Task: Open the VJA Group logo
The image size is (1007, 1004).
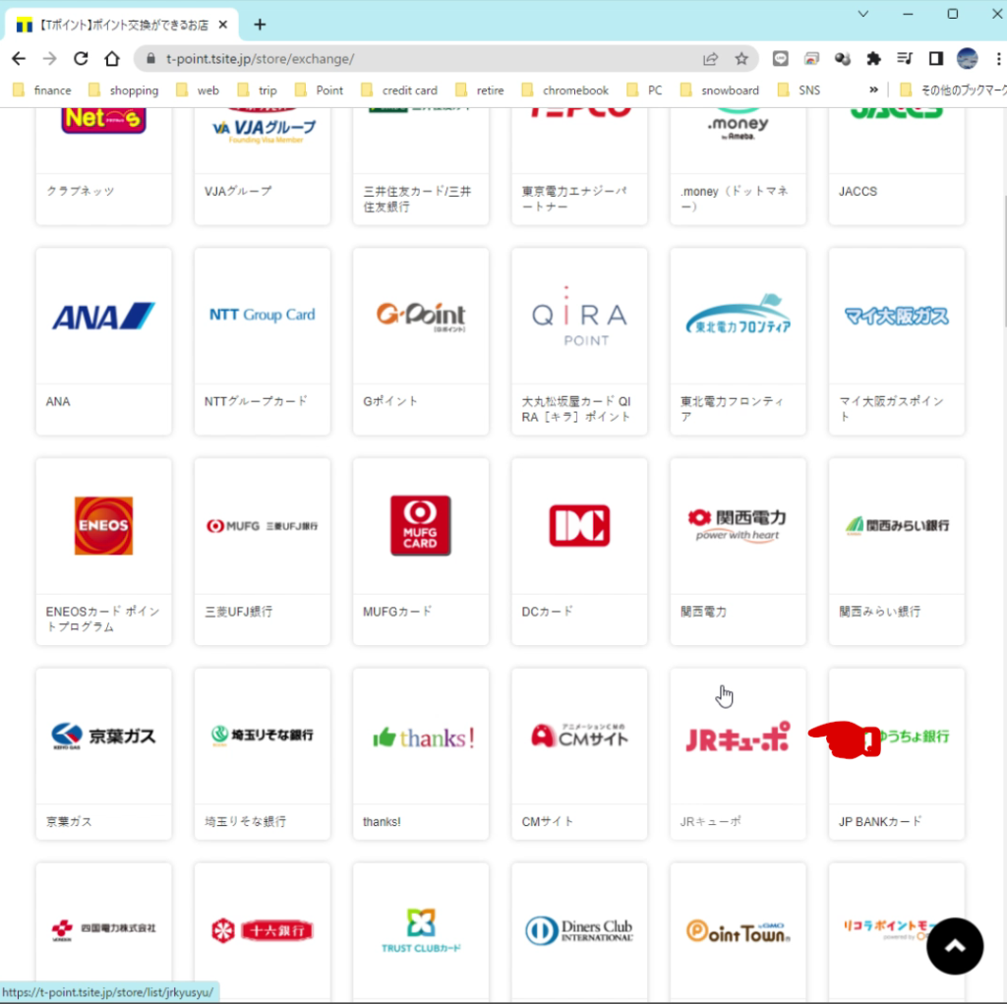Action: pos(264,128)
